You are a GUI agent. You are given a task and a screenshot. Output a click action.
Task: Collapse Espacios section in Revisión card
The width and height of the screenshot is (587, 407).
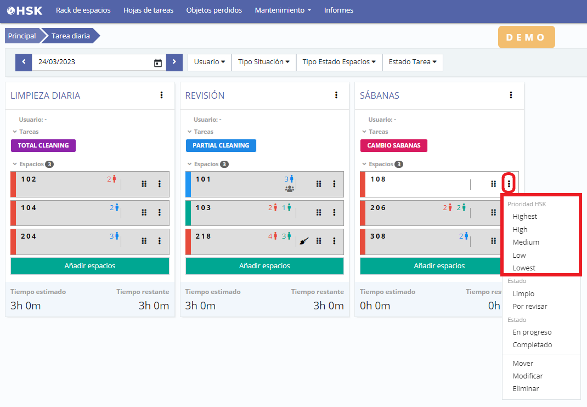(x=189, y=164)
